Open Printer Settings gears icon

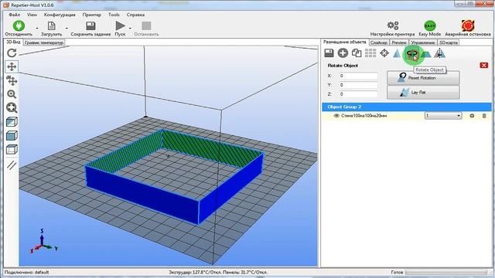pyautogui.click(x=393, y=25)
